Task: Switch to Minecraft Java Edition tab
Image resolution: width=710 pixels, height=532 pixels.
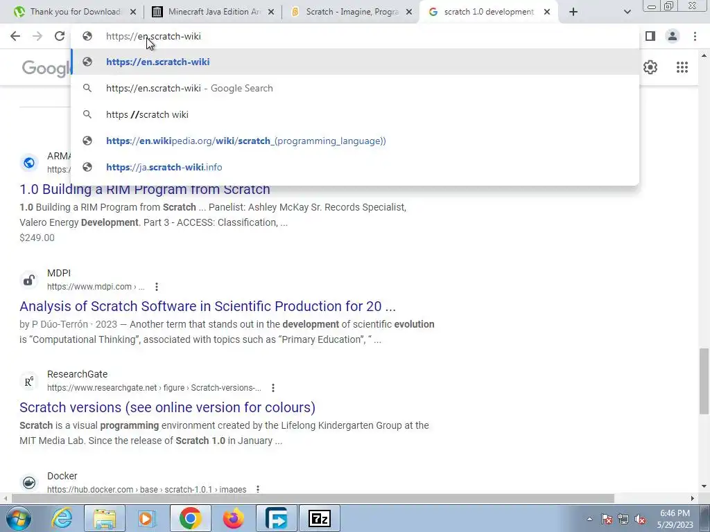Action: (213, 12)
